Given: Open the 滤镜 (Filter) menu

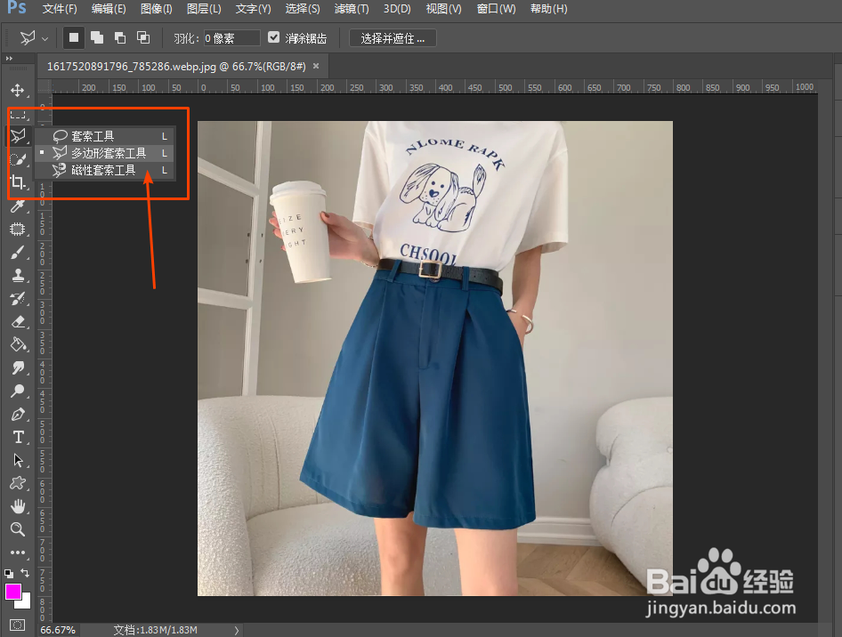Looking at the screenshot, I should (352, 9).
